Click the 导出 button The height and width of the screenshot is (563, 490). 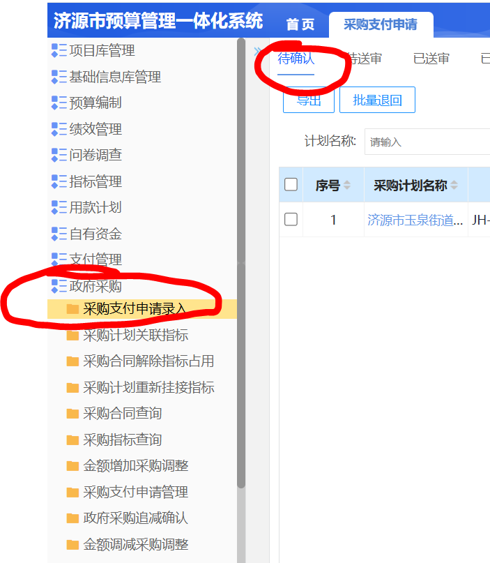tap(309, 100)
